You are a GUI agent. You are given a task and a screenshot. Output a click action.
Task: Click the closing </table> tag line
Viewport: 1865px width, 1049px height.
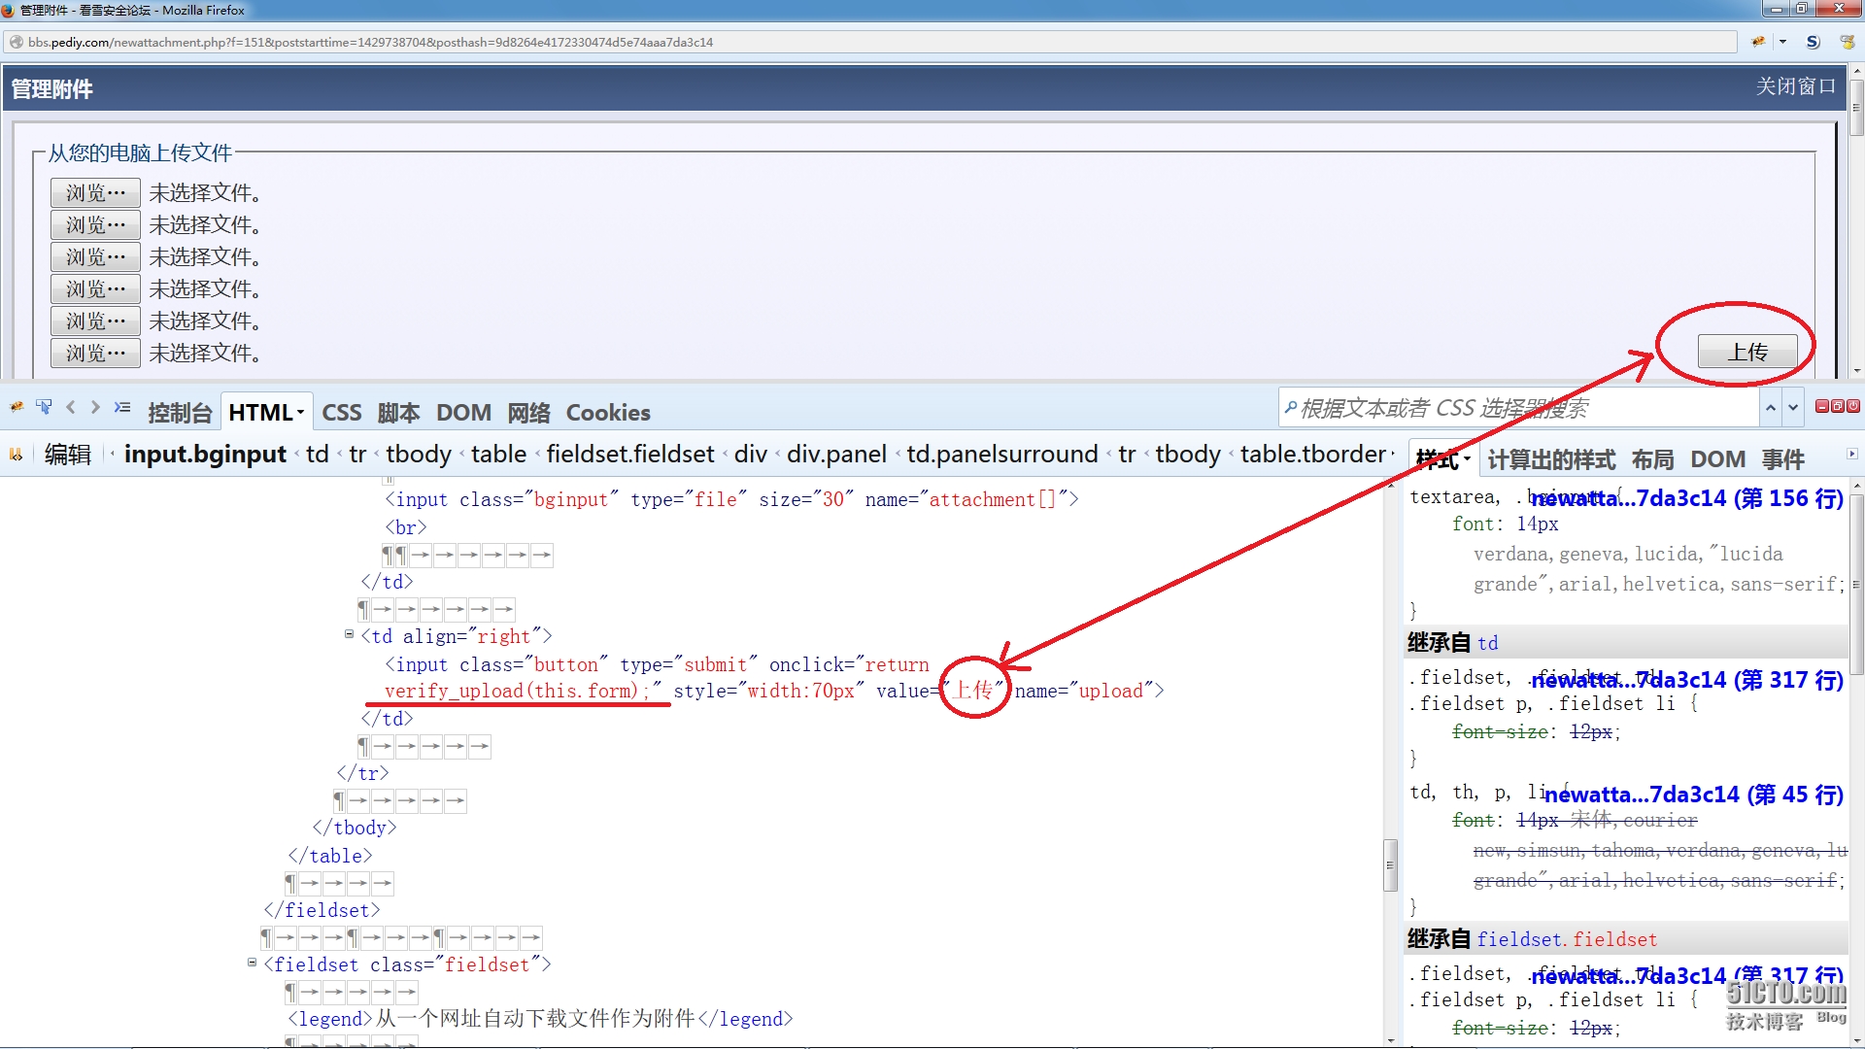pos(330,856)
